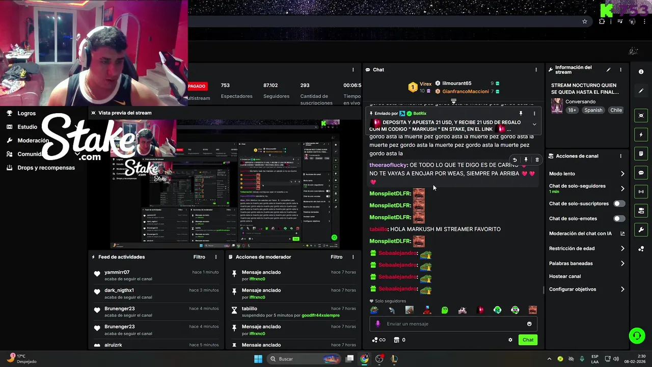Click dark_nigthx1 follow activity entry

[156, 294]
